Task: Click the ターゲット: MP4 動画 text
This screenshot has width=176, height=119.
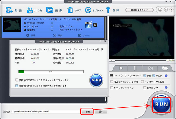Action: coord(70,19)
